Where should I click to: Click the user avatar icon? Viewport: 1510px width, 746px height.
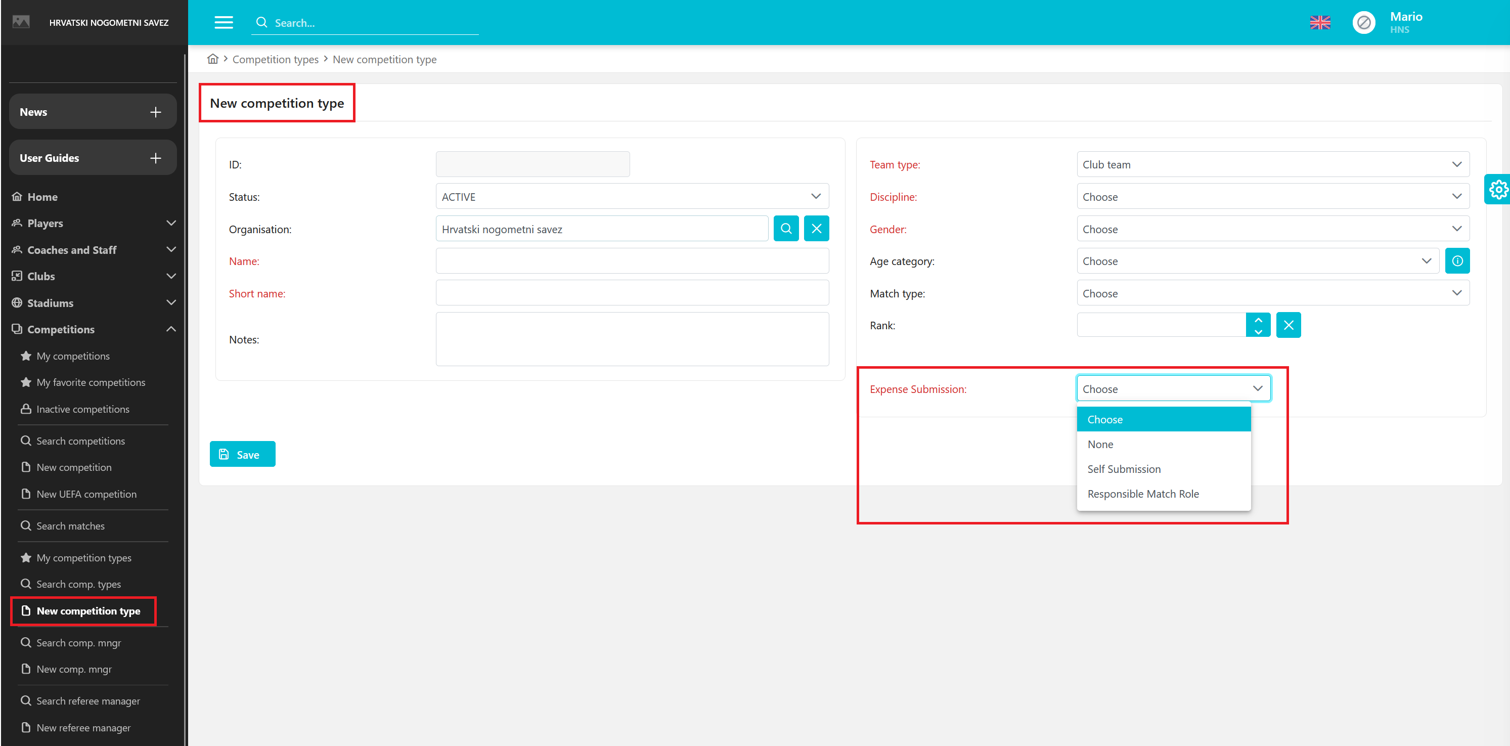(1363, 22)
